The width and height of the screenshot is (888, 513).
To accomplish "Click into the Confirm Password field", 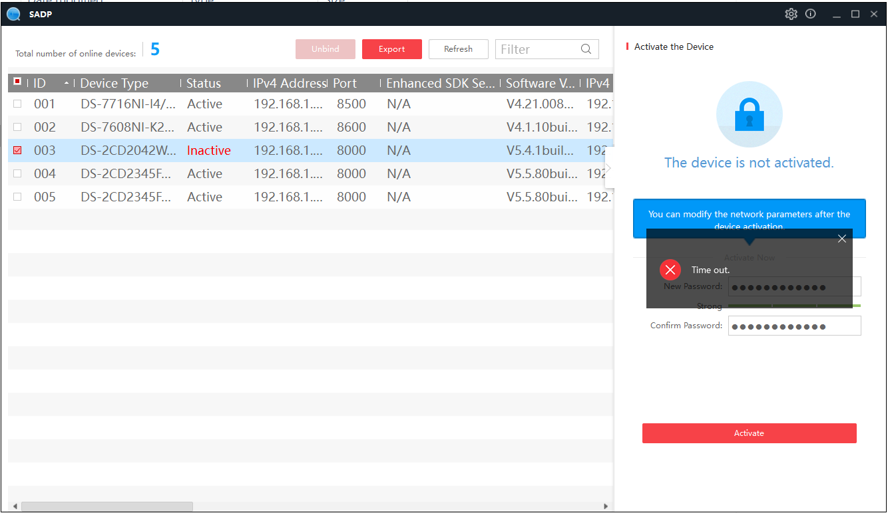I will tap(794, 326).
